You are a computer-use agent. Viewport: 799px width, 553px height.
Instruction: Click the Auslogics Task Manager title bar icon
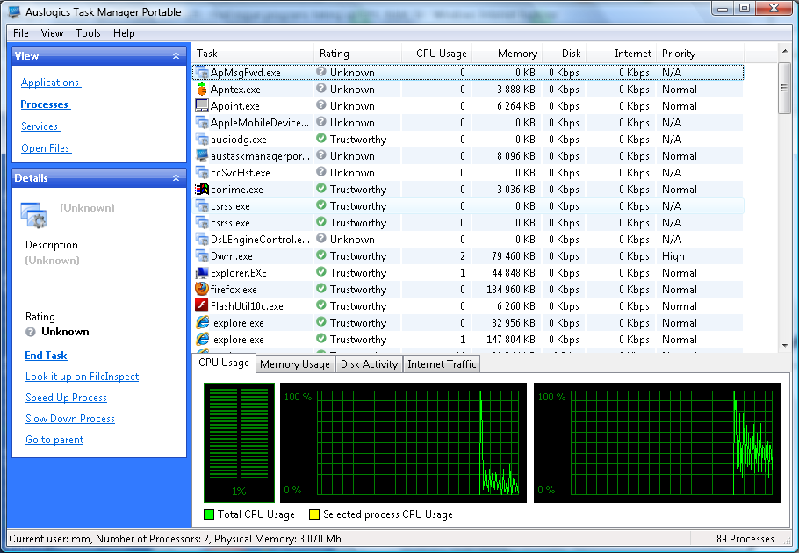click(14, 11)
